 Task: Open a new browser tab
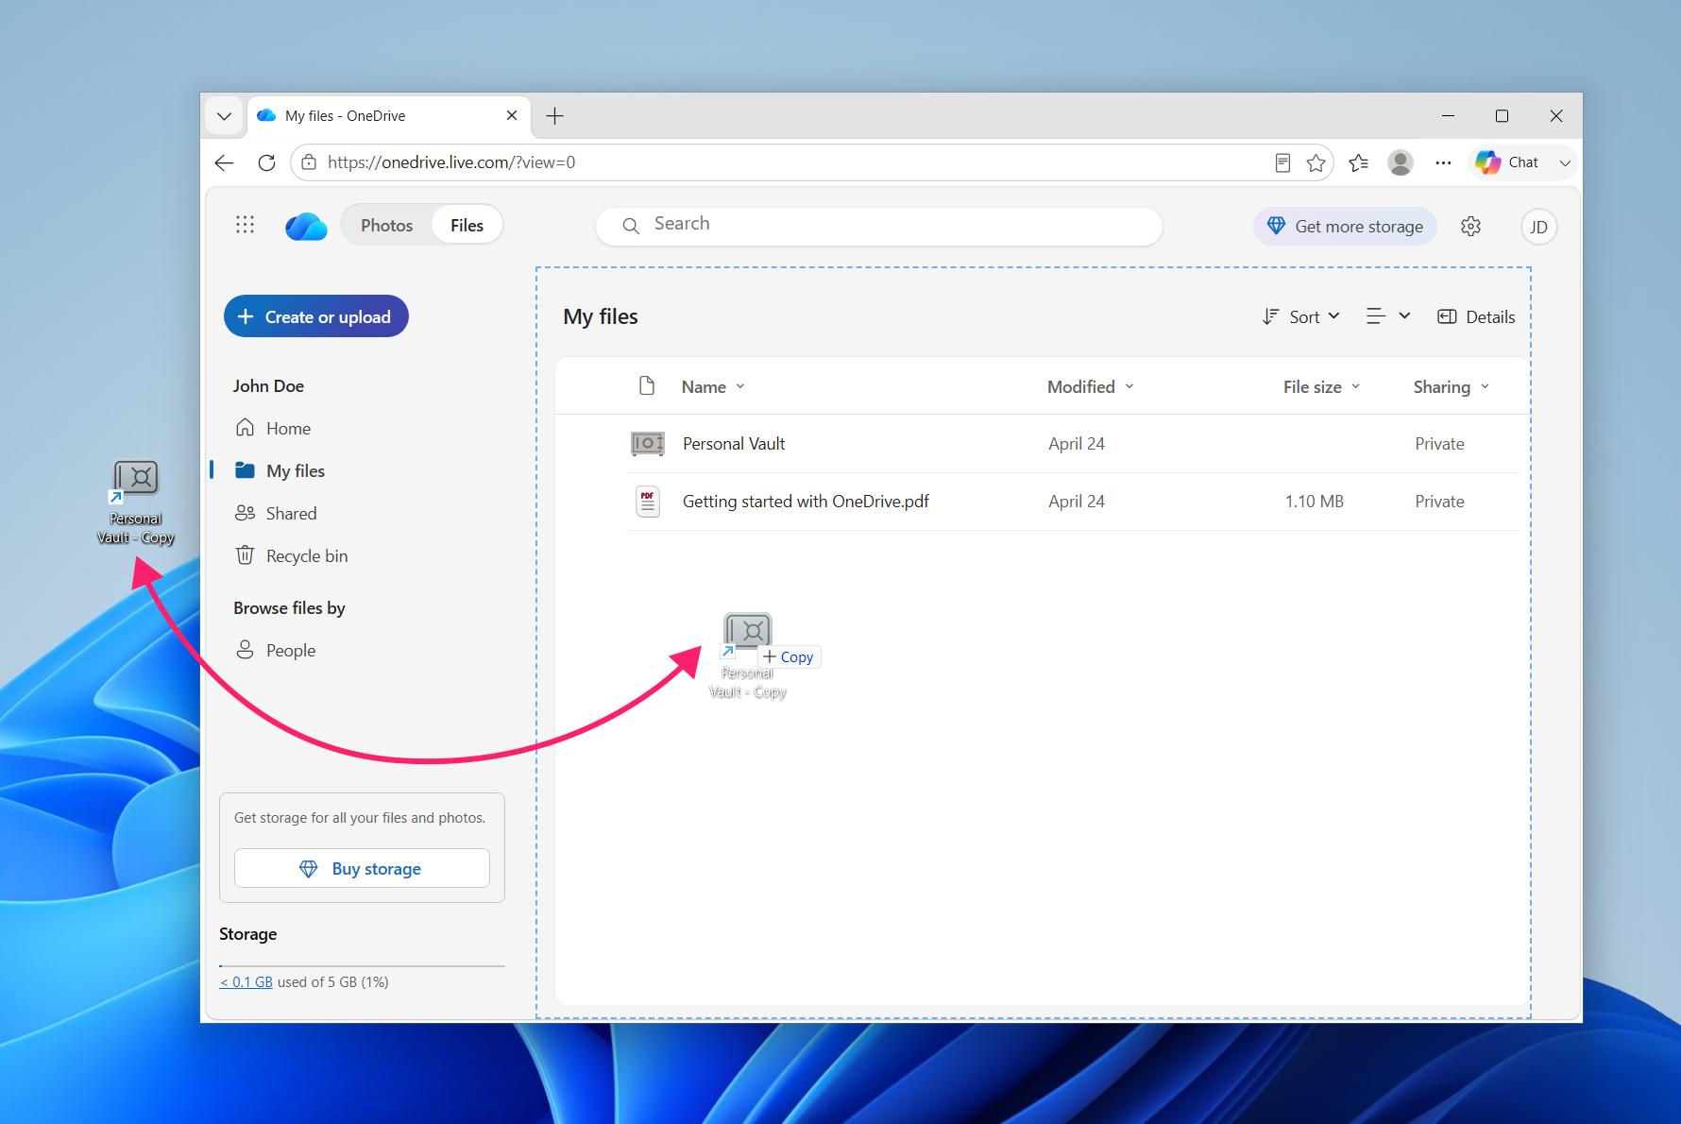[x=554, y=115]
